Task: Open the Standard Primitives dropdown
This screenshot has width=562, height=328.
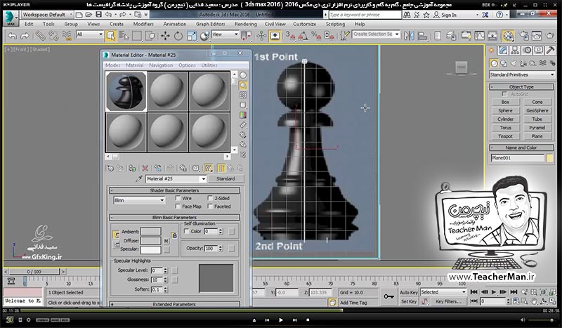Action: 521,74
